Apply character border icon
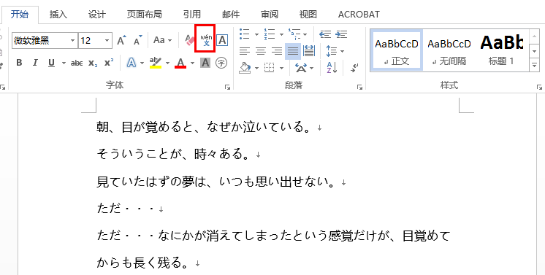Image resolution: width=545 pixels, height=275 pixels. click(x=222, y=41)
